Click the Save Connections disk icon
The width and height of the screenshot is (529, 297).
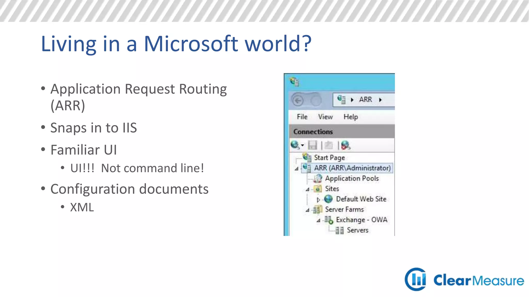[313, 145]
